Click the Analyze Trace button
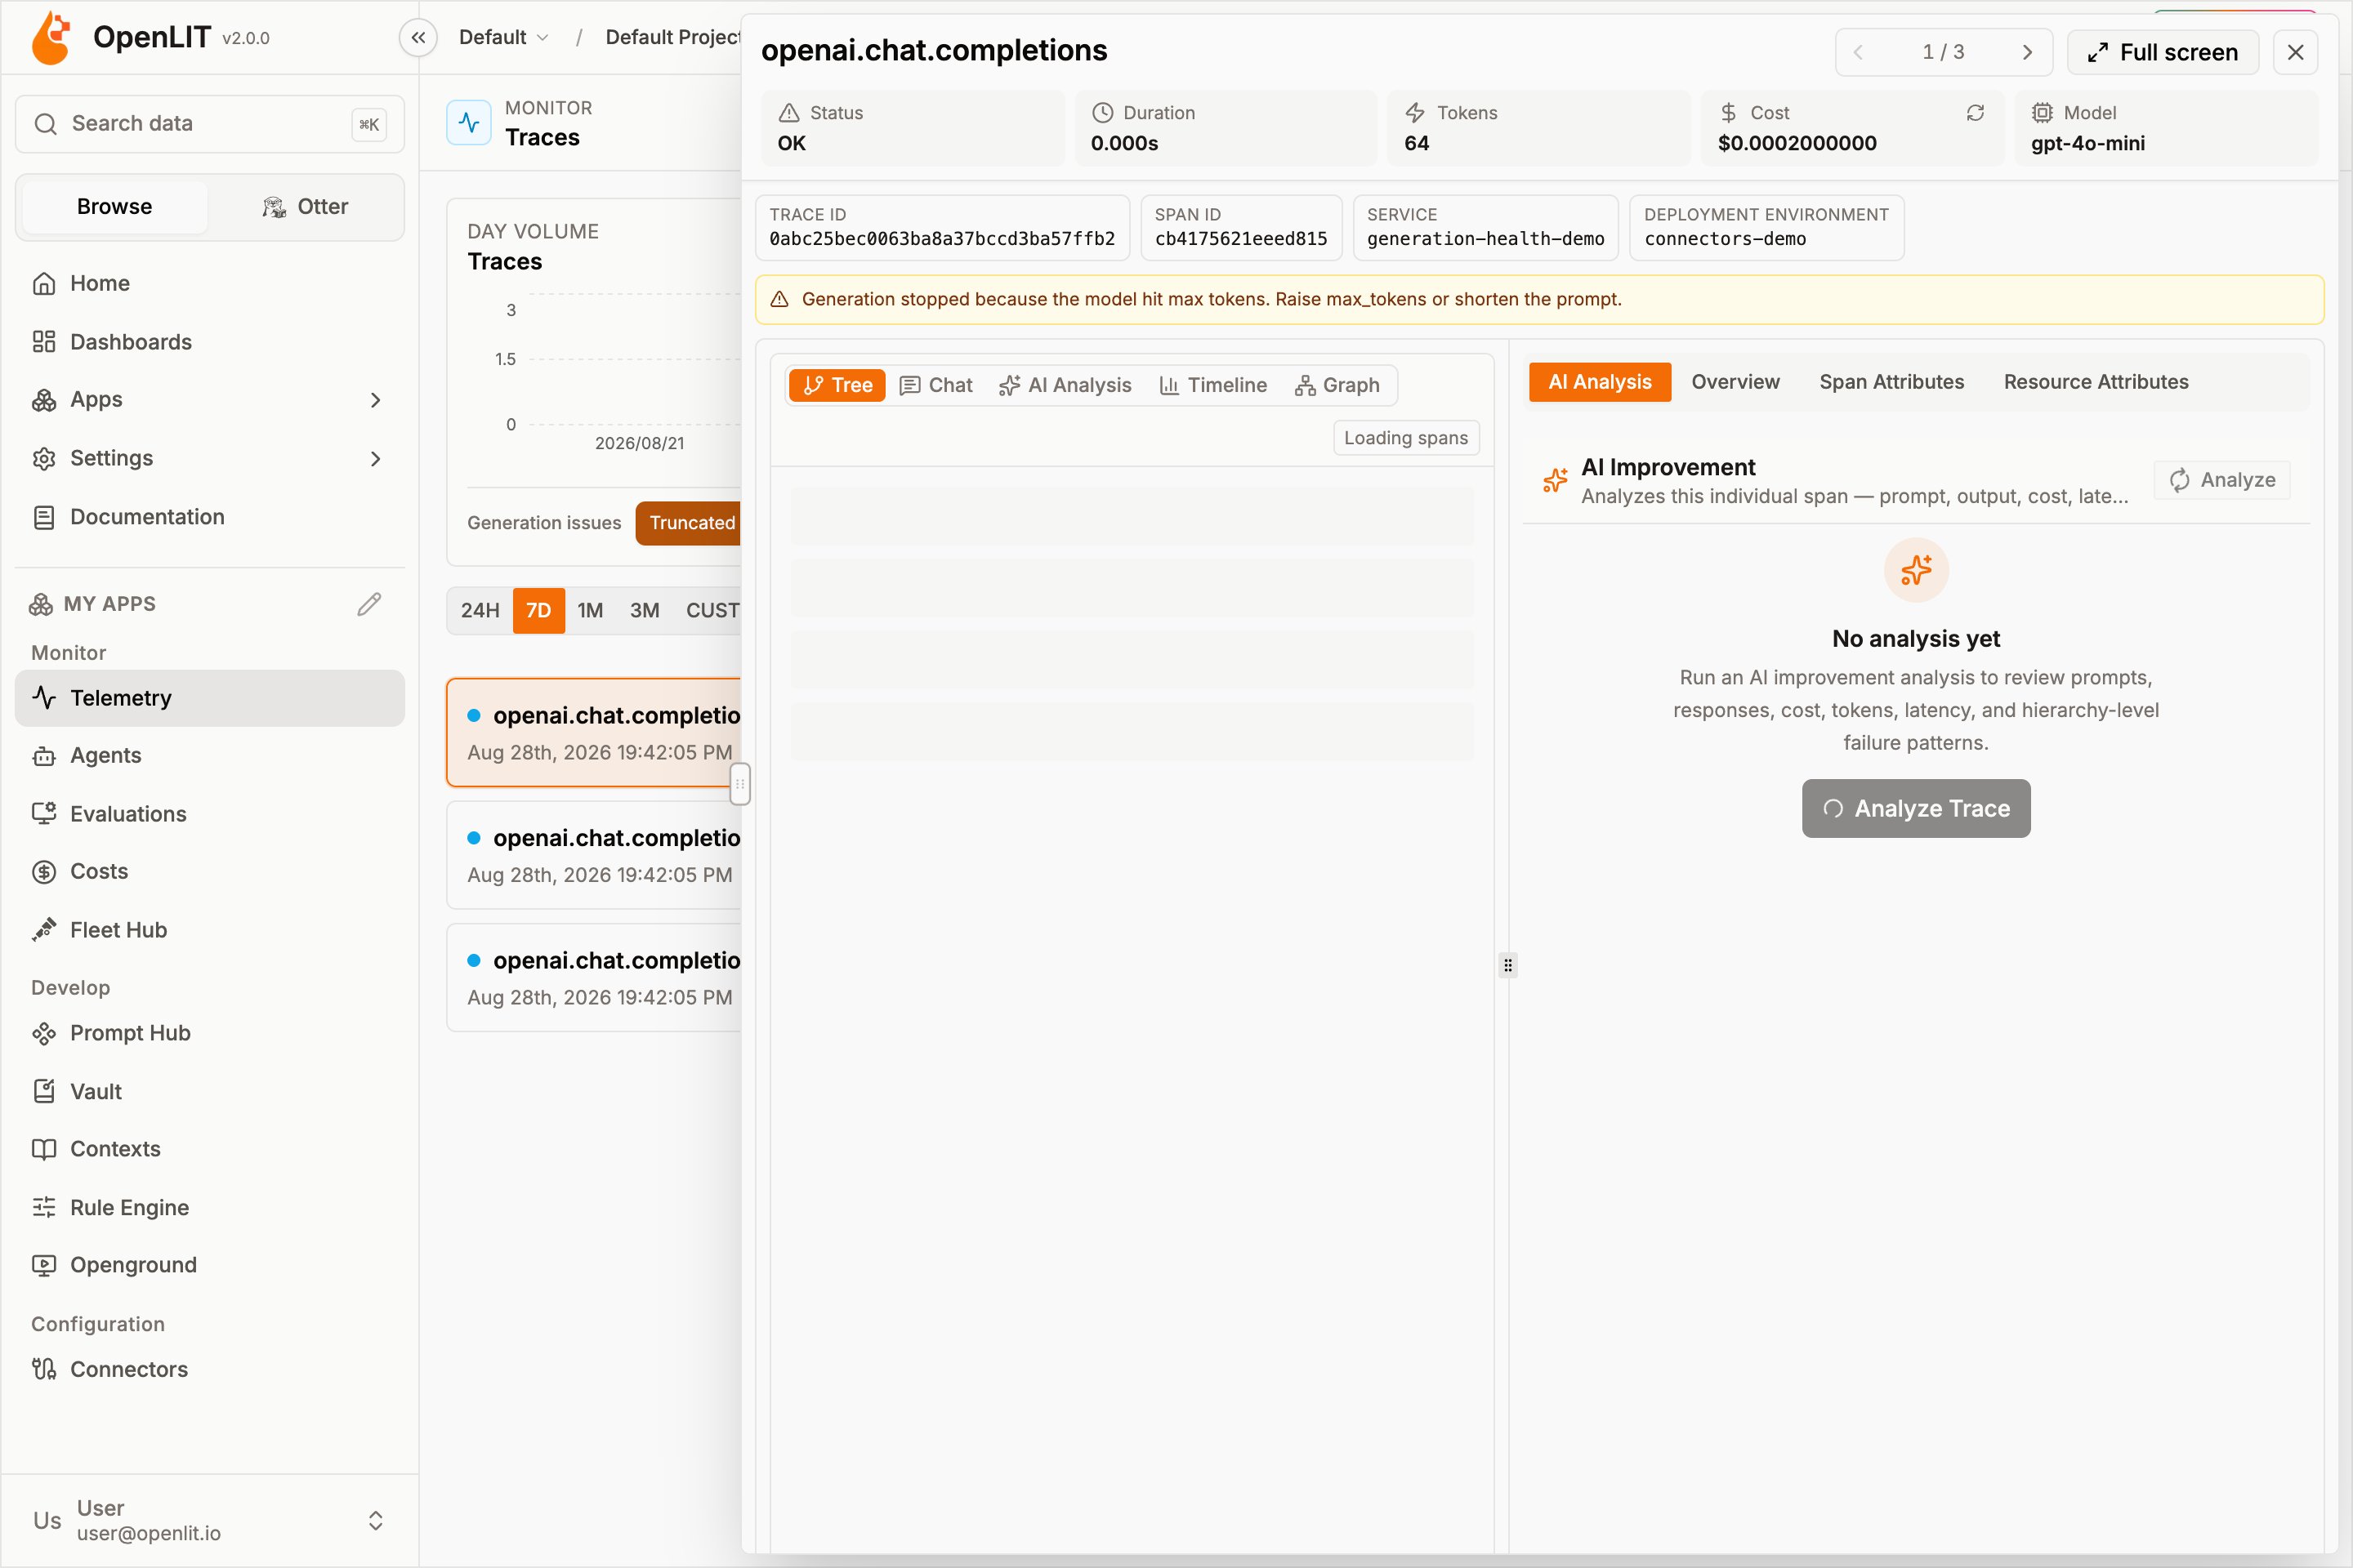 [x=1916, y=808]
